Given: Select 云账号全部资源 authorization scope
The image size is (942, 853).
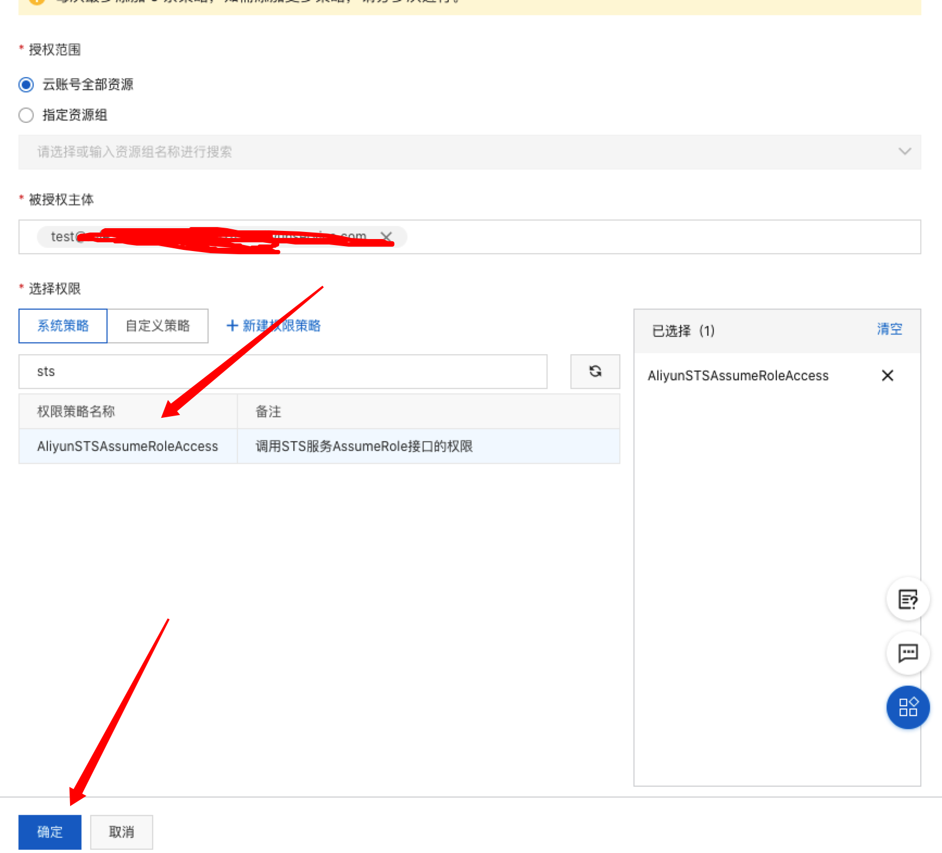Looking at the screenshot, I should pos(26,85).
